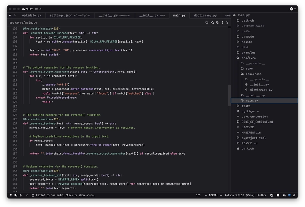This screenshot has height=207, width=305.
Task: Click the user avatar in title bar
Action: (x=291, y=9)
